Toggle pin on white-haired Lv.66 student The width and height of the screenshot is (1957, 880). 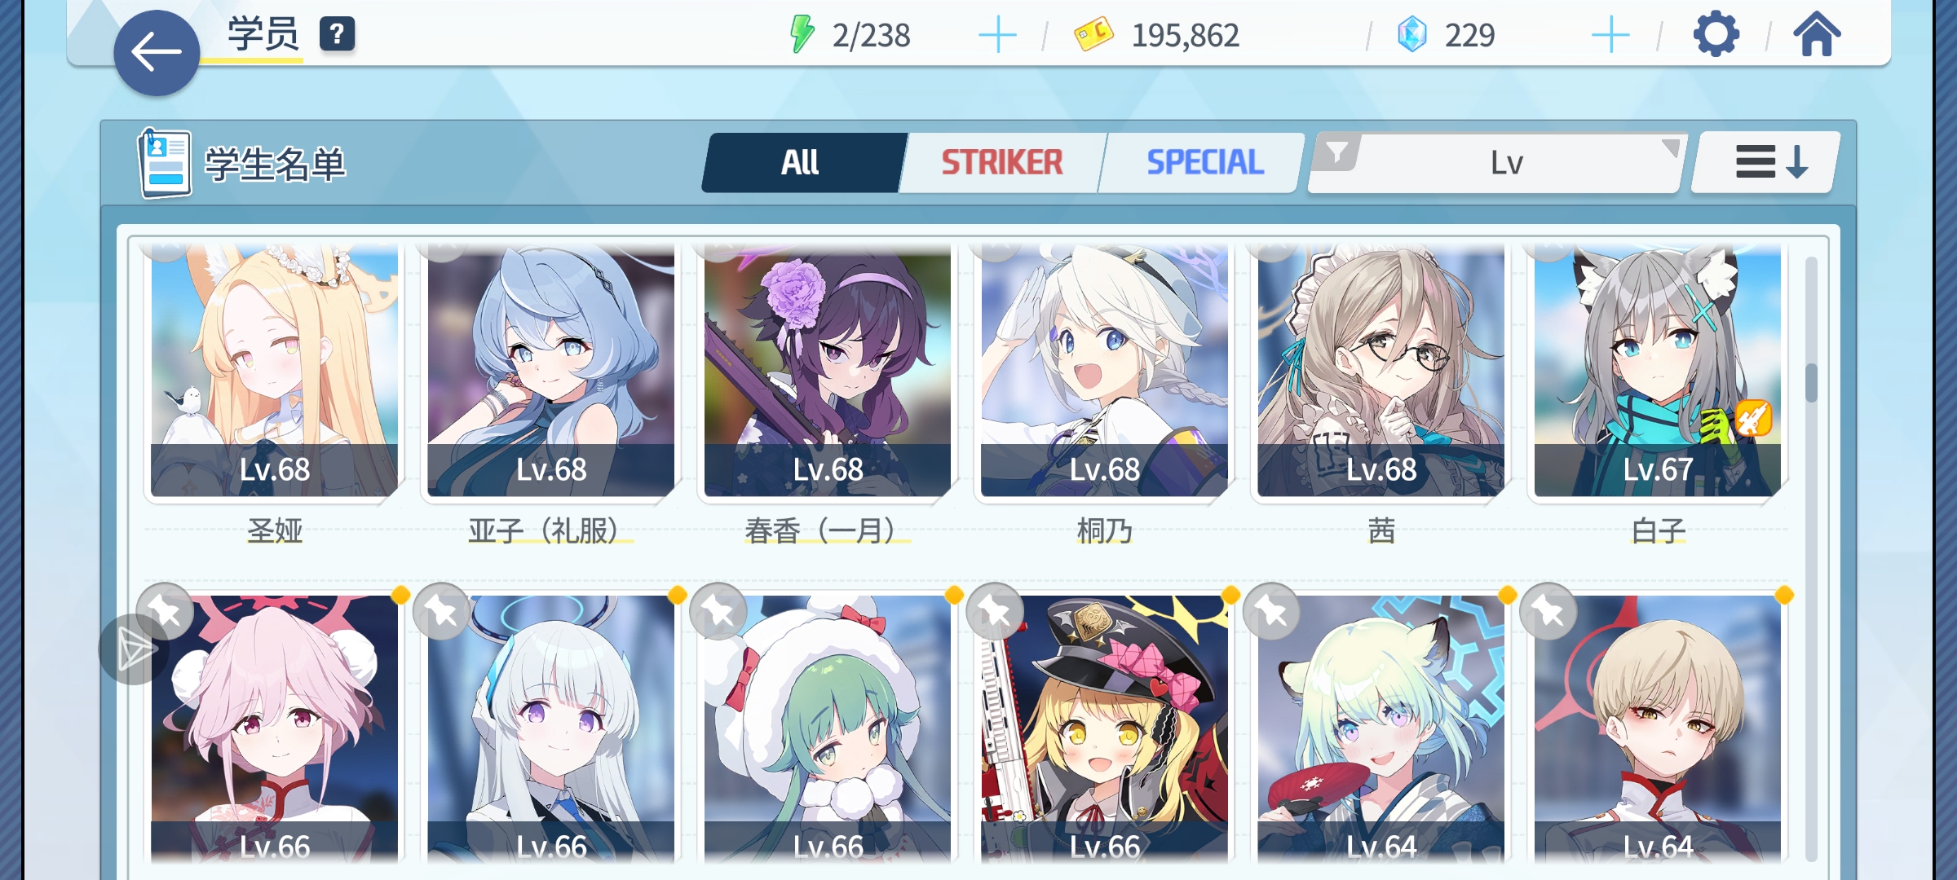click(x=441, y=611)
